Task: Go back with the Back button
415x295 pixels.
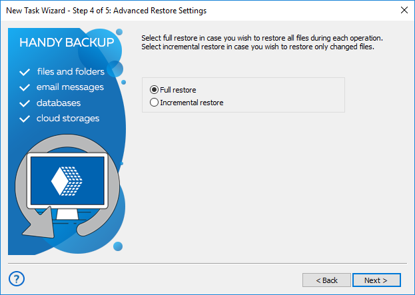Action: (x=326, y=280)
